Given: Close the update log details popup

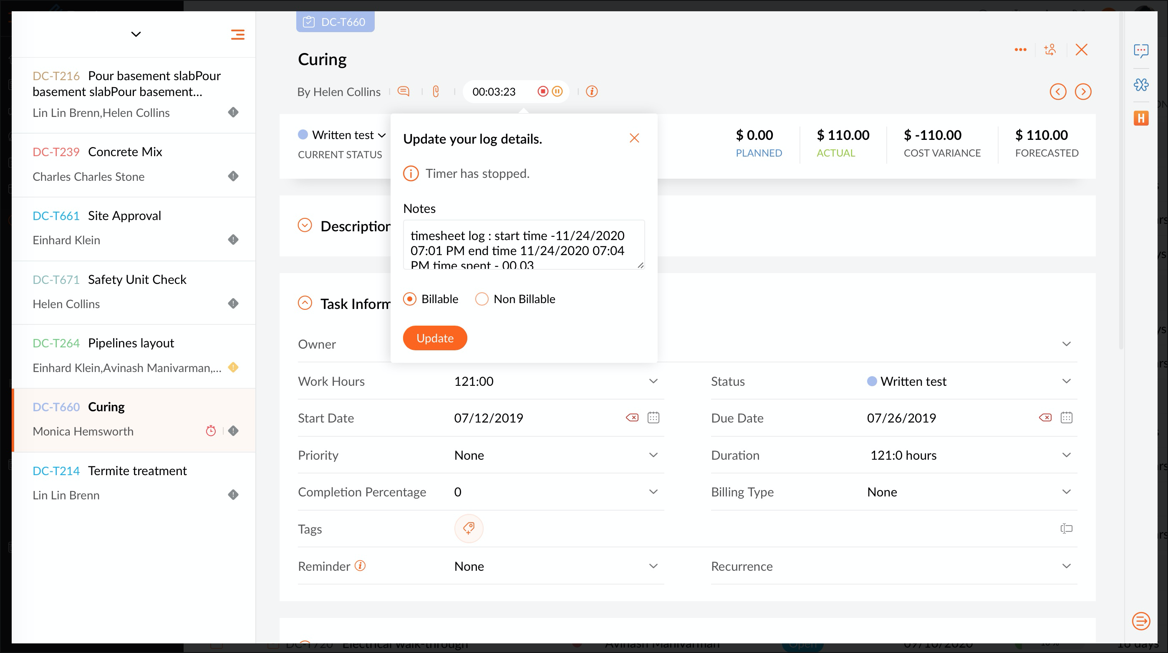Looking at the screenshot, I should pyautogui.click(x=634, y=138).
